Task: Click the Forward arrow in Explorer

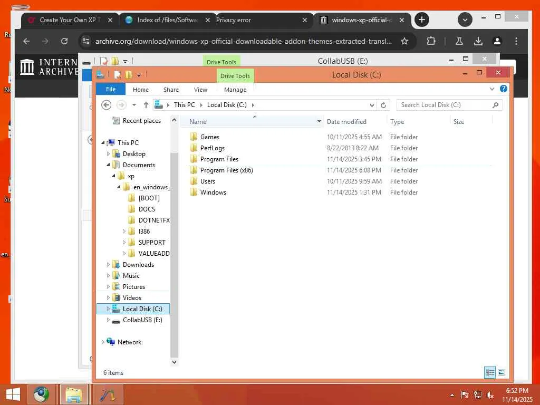Action: (121, 105)
